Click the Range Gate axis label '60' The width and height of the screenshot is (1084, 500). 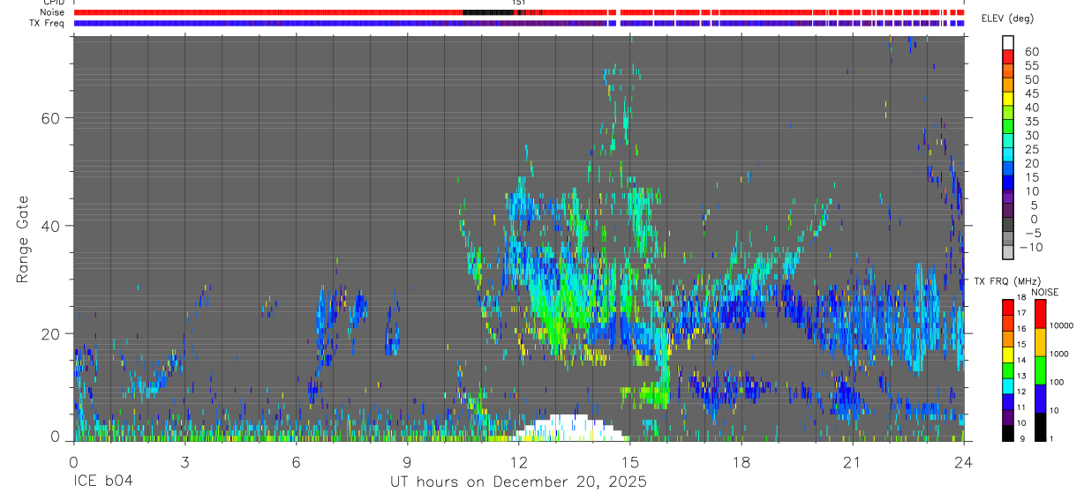point(51,118)
